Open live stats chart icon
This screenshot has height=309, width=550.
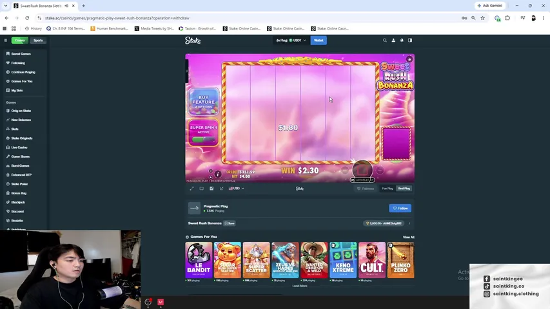[211, 189]
